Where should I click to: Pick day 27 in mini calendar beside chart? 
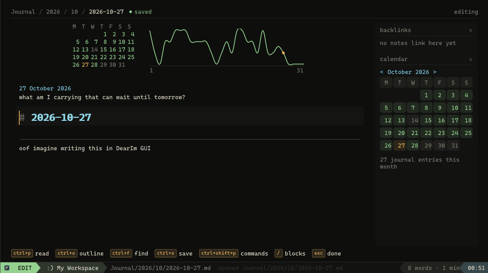85,65
